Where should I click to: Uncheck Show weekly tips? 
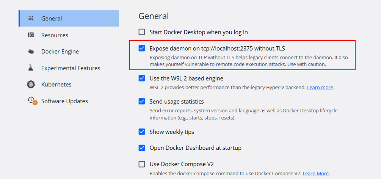[x=142, y=132]
